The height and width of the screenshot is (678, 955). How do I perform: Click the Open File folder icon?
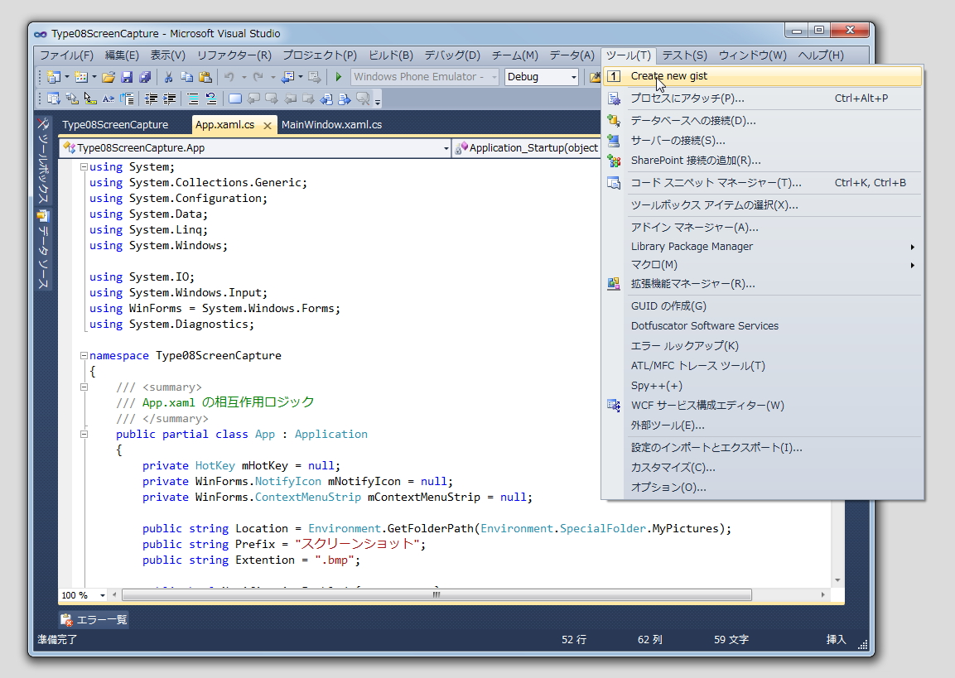[x=109, y=77]
